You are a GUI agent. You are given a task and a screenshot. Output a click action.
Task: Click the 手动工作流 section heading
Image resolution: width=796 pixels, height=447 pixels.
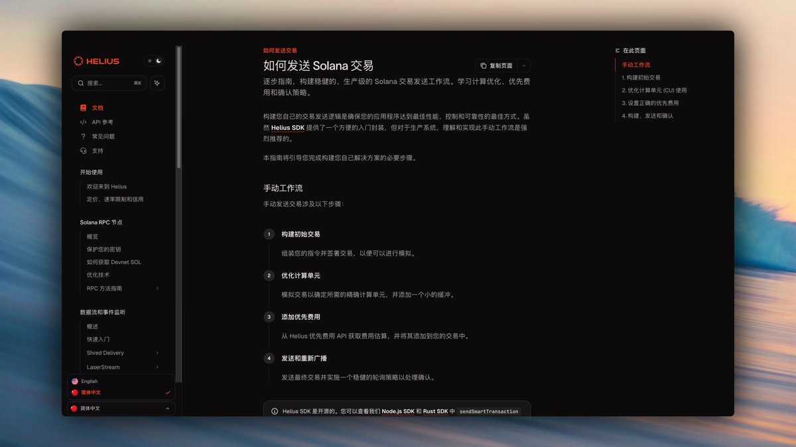[x=283, y=188]
